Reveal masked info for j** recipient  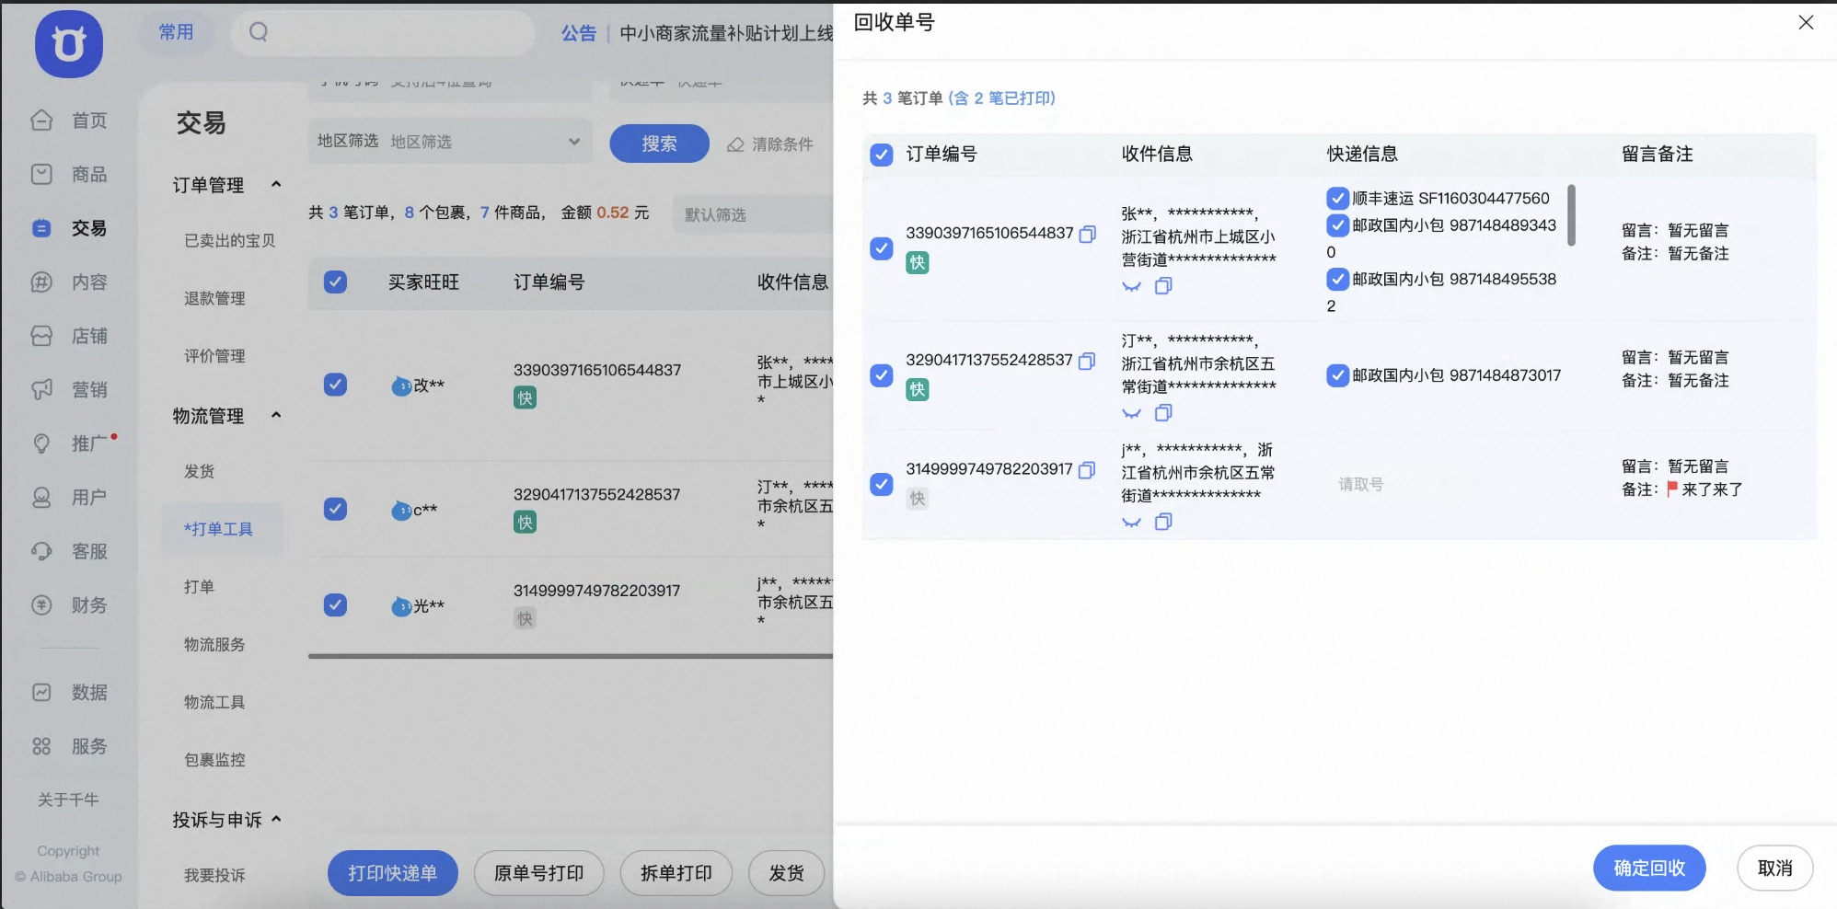1132,523
